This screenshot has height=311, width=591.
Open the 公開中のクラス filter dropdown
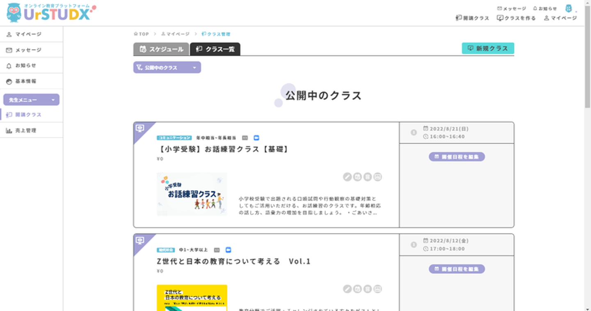pyautogui.click(x=167, y=67)
